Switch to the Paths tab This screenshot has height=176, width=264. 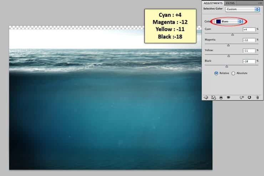(230, 3)
